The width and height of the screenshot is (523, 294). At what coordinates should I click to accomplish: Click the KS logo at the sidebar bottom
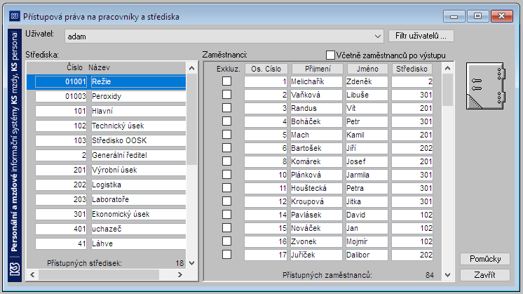(x=14, y=269)
